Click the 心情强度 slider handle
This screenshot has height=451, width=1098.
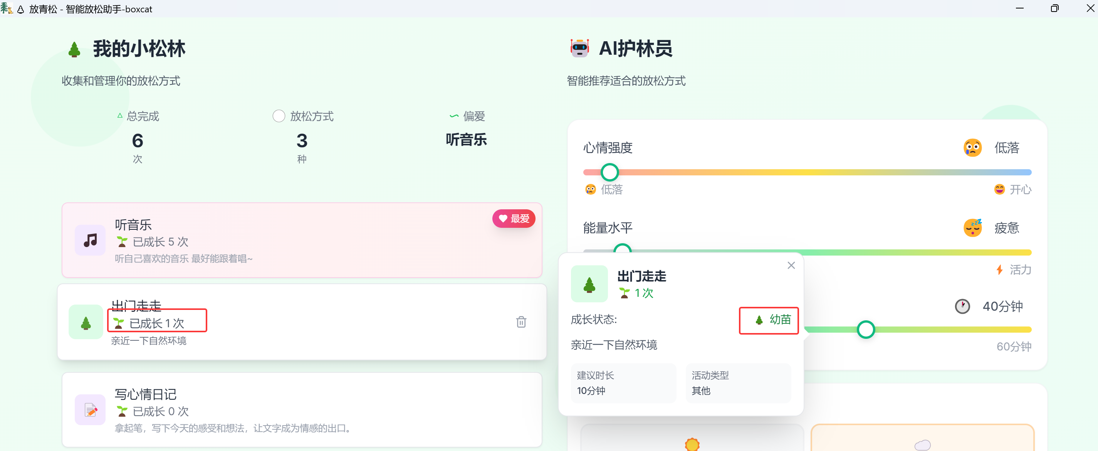(609, 172)
